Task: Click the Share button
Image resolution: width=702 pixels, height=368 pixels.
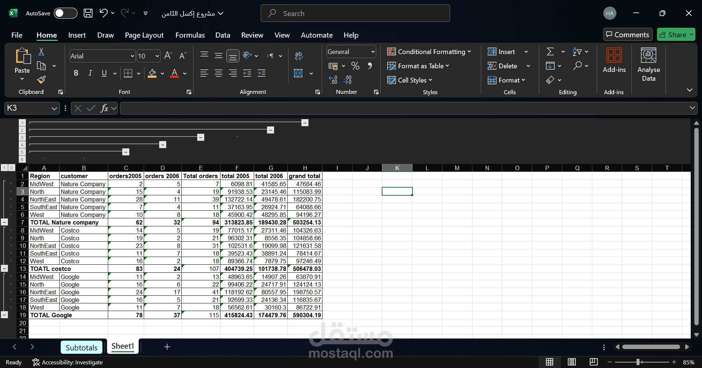Action: click(676, 35)
